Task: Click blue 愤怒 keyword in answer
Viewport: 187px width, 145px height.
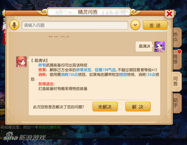Action: (123, 75)
